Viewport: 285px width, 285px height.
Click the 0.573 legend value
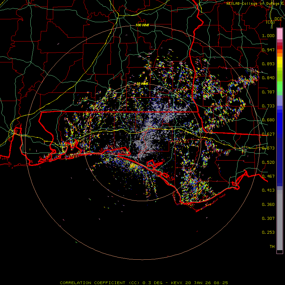(x=268, y=148)
